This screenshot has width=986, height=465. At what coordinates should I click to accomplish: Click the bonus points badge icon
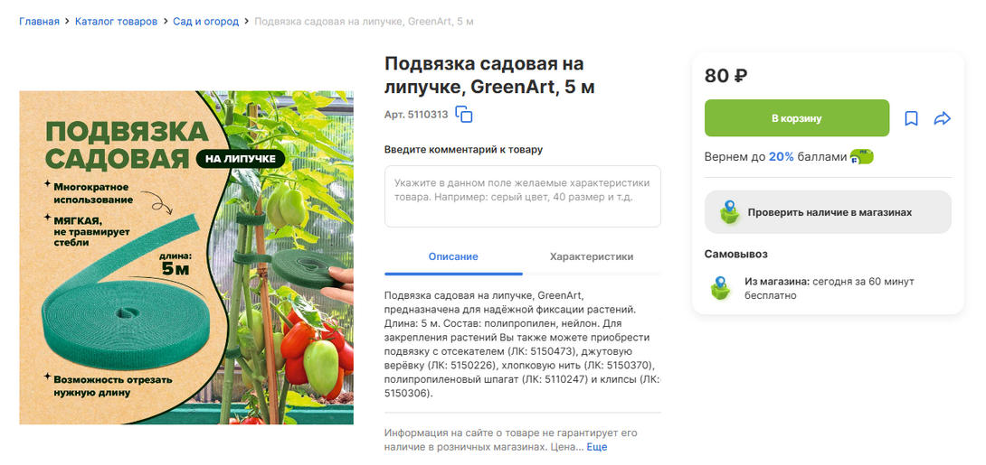click(862, 157)
